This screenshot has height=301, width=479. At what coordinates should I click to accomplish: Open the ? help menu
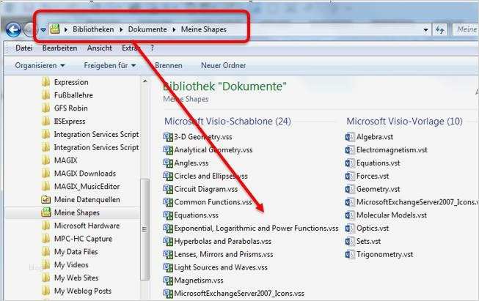[153, 48]
